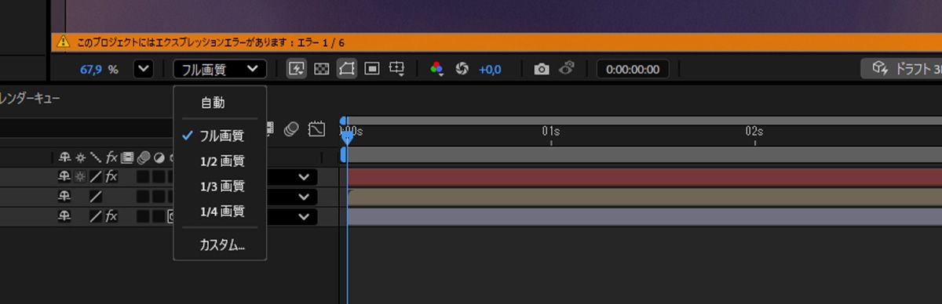This screenshot has height=304, width=942.
Task: Open the Graph Editor icon
Action: pos(316,128)
